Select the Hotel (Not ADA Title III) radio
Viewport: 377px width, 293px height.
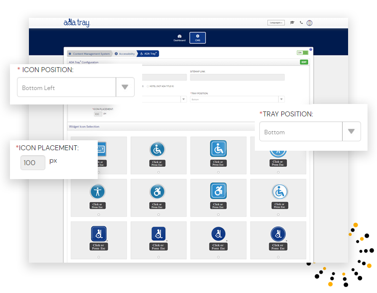click(148, 86)
